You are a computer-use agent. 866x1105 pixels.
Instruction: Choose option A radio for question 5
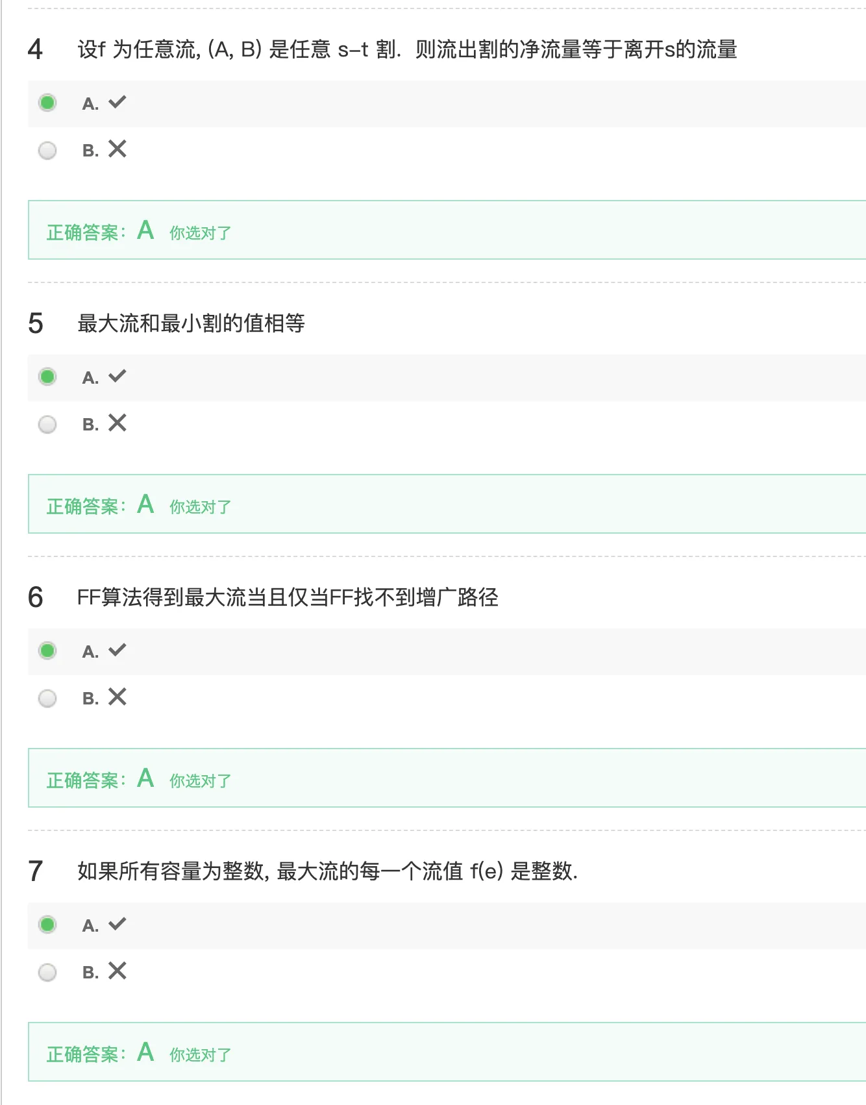[x=47, y=377]
